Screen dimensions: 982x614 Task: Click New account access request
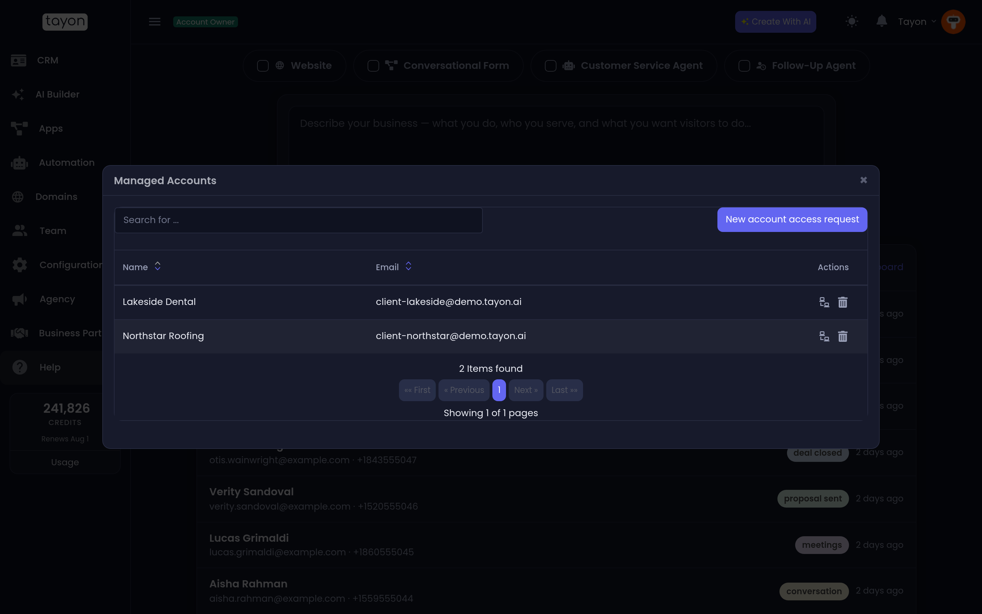coord(792,220)
